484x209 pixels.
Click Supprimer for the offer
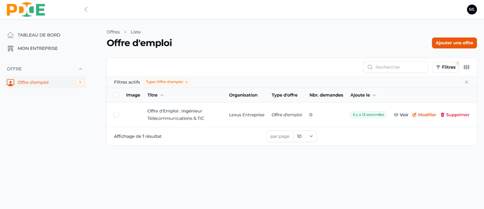click(455, 115)
